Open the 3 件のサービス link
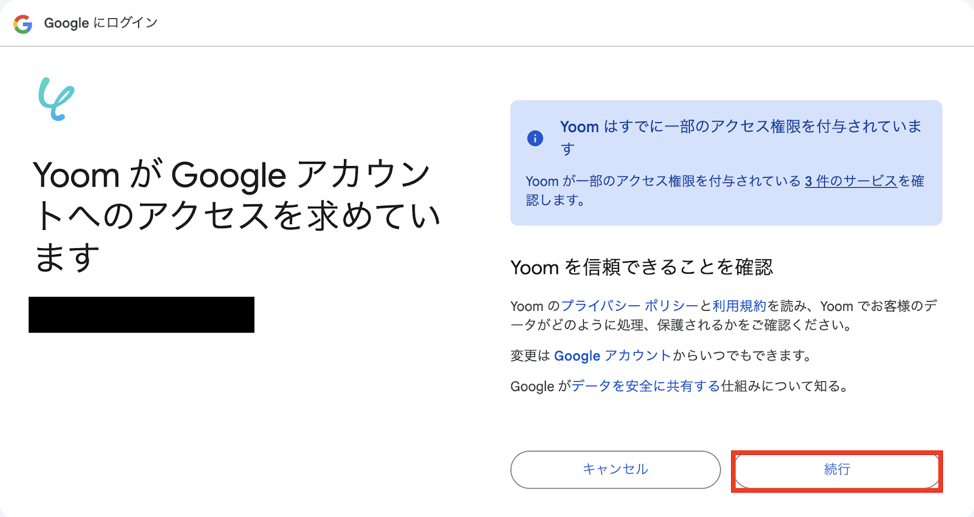974x517 pixels. tap(851, 181)
